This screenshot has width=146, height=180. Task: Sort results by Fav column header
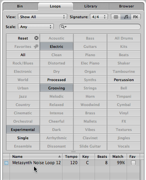(133, 156)
